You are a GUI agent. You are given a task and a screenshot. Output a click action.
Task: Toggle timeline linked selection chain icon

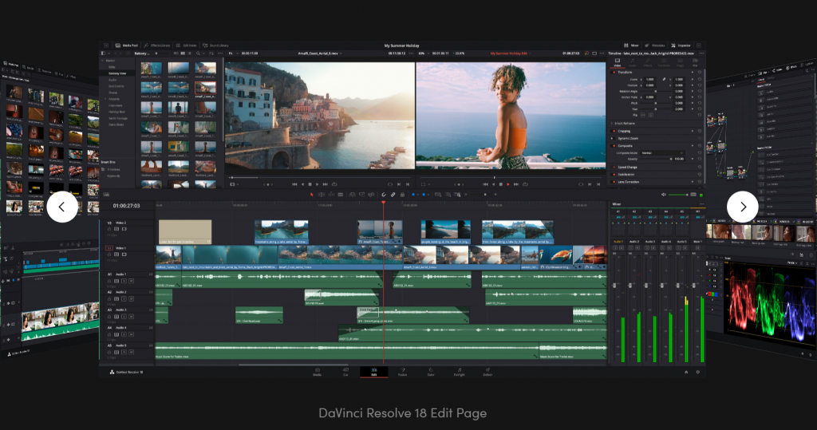(x=393, y=195)
